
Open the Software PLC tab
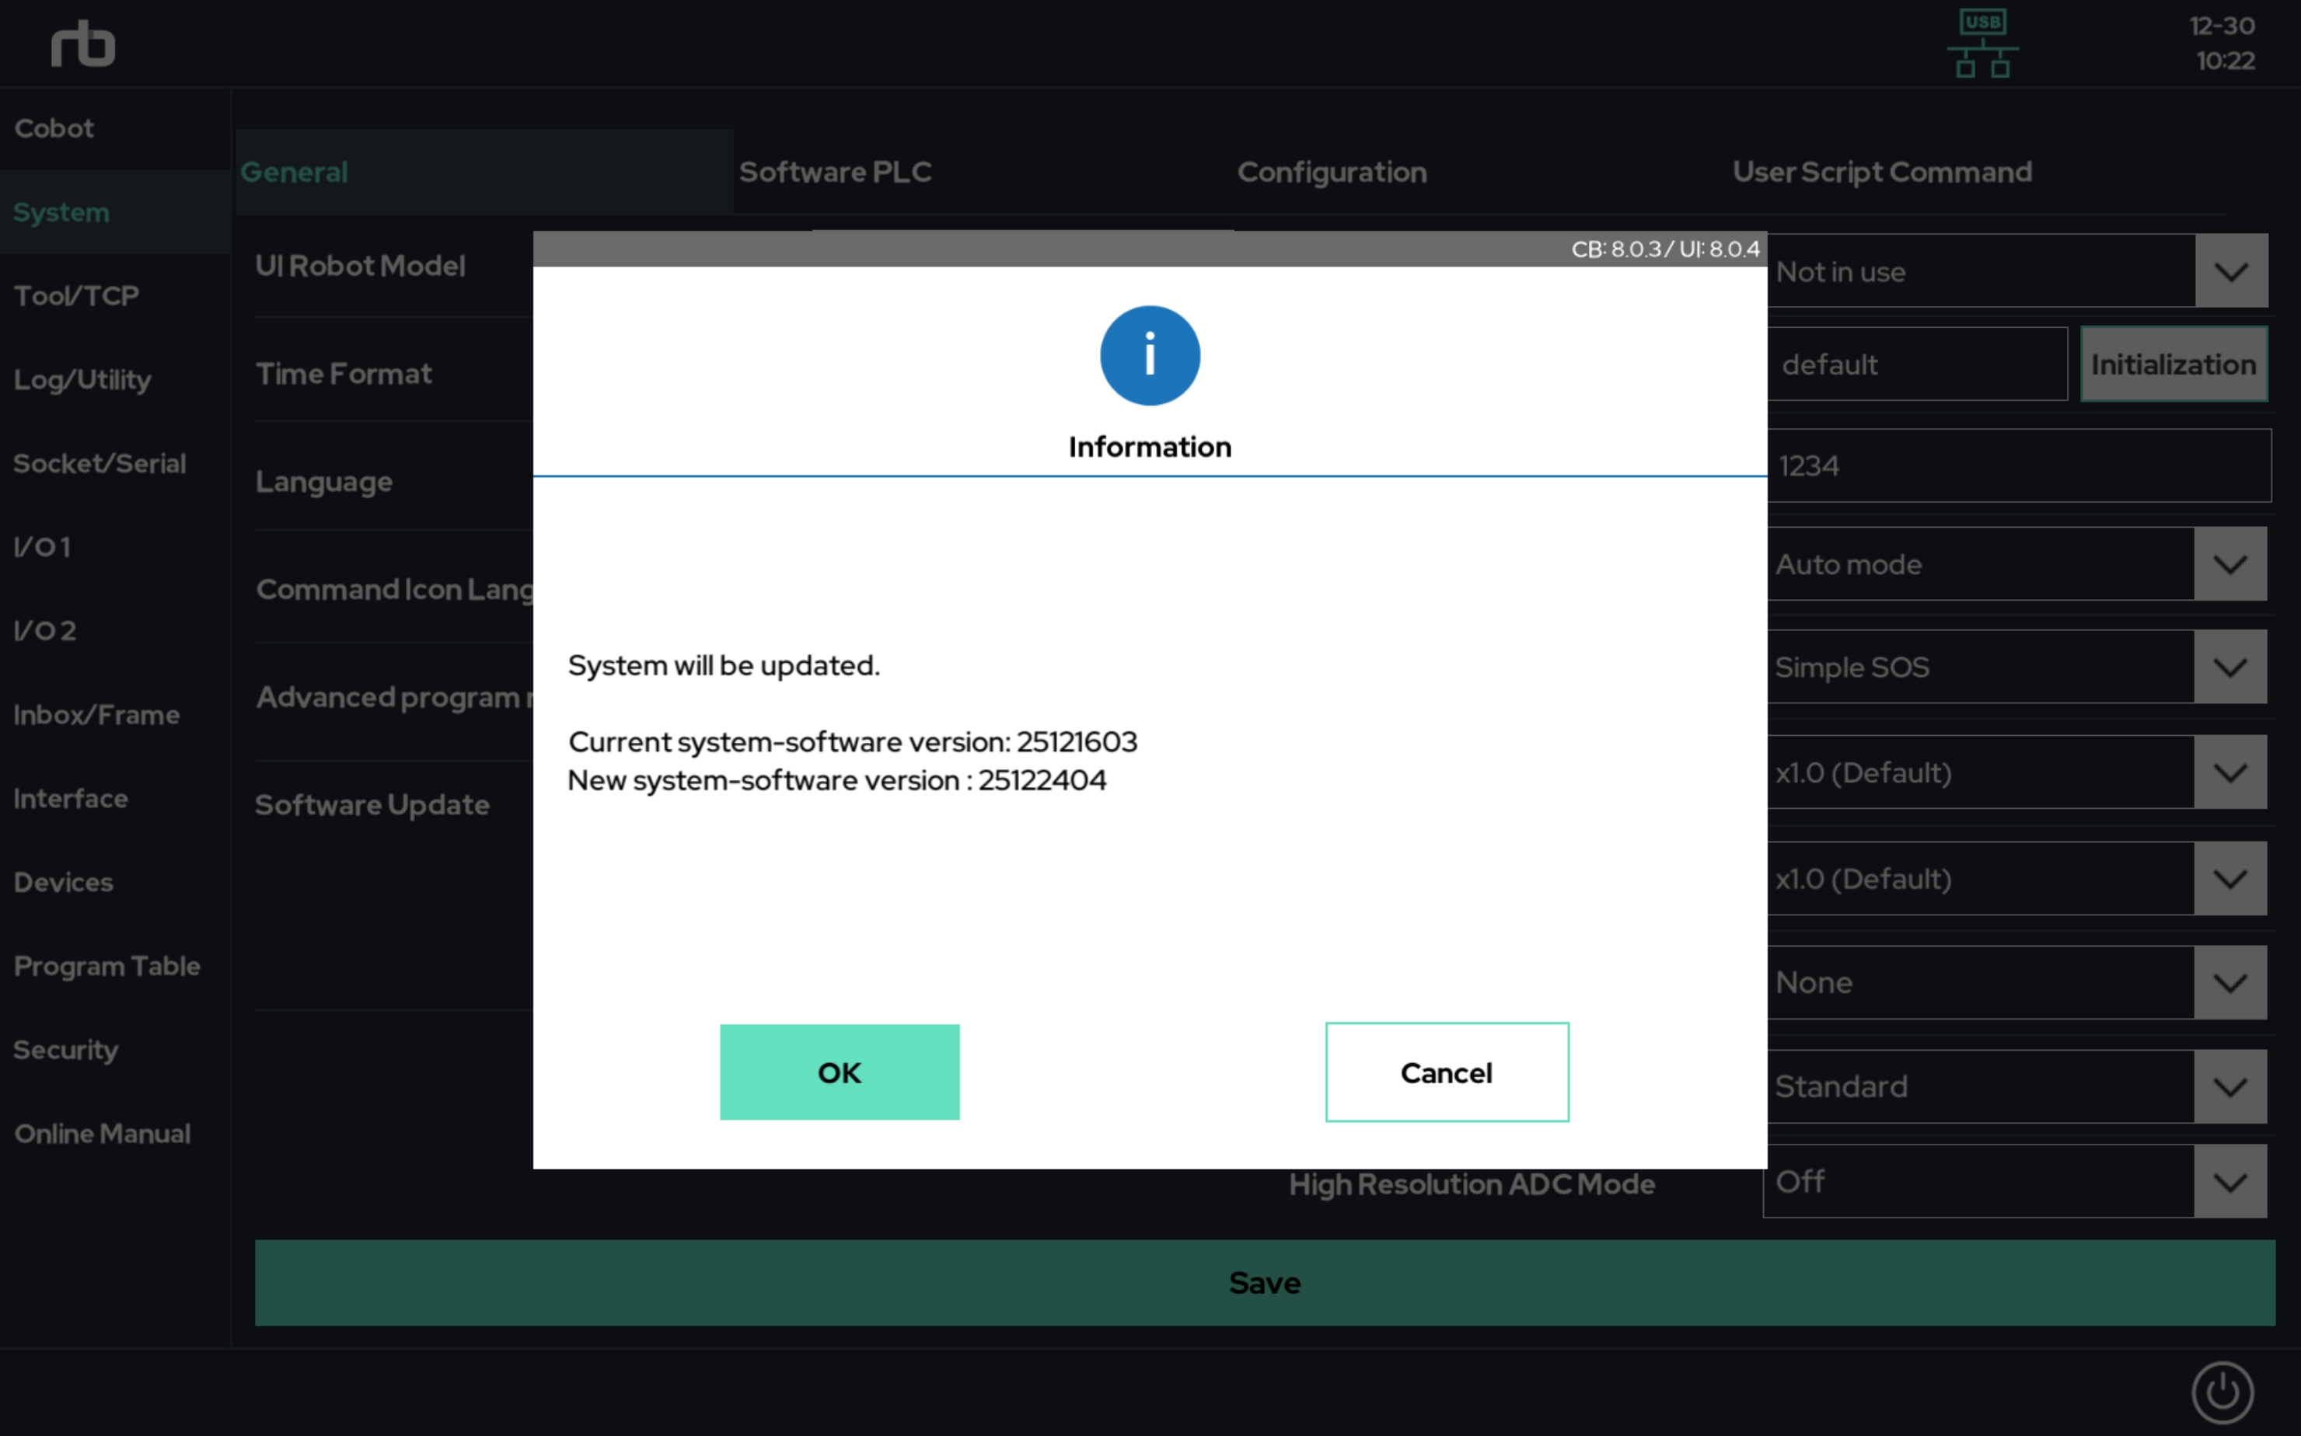point(835,172)
